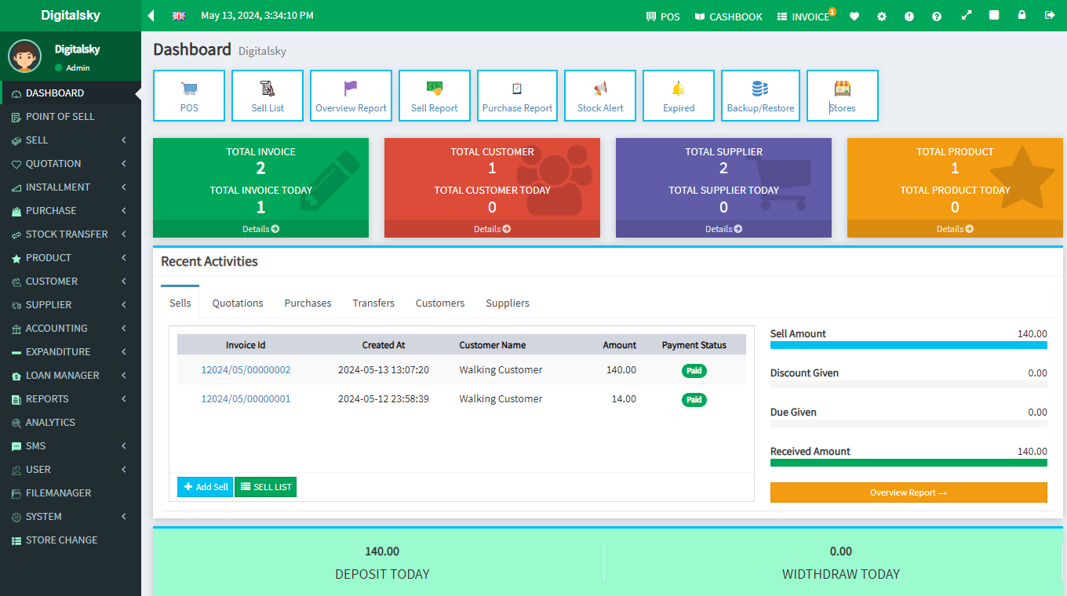This screenshot has height=596, width=1067.
Task: Expand the Supplier sidebar menu
Action: pos(71,304)
